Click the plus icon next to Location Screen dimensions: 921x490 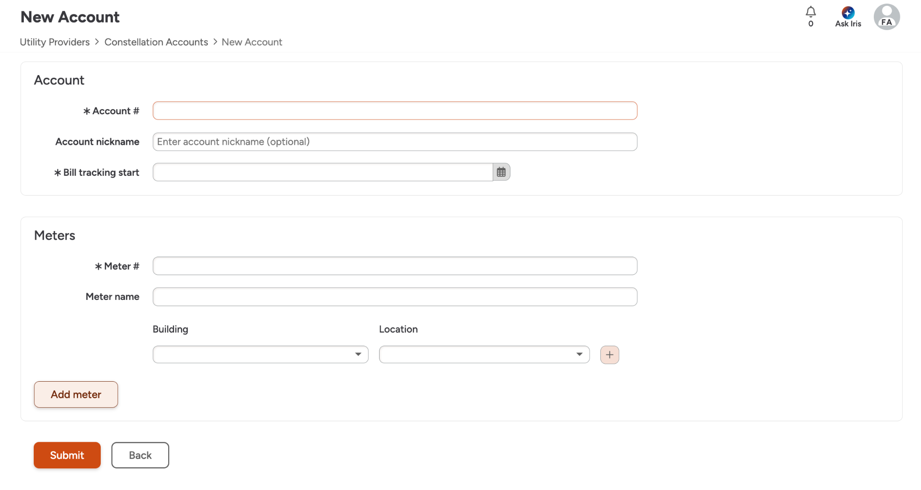click(609, 355)
